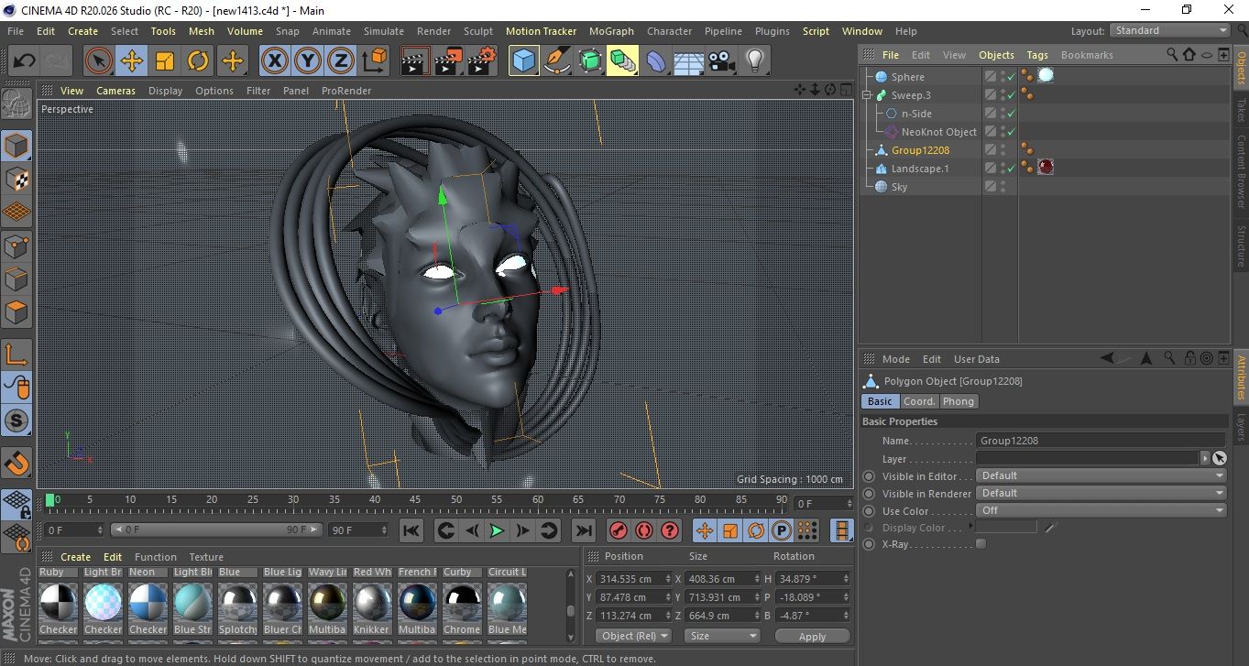Click the Apply button

coord(812,636)
